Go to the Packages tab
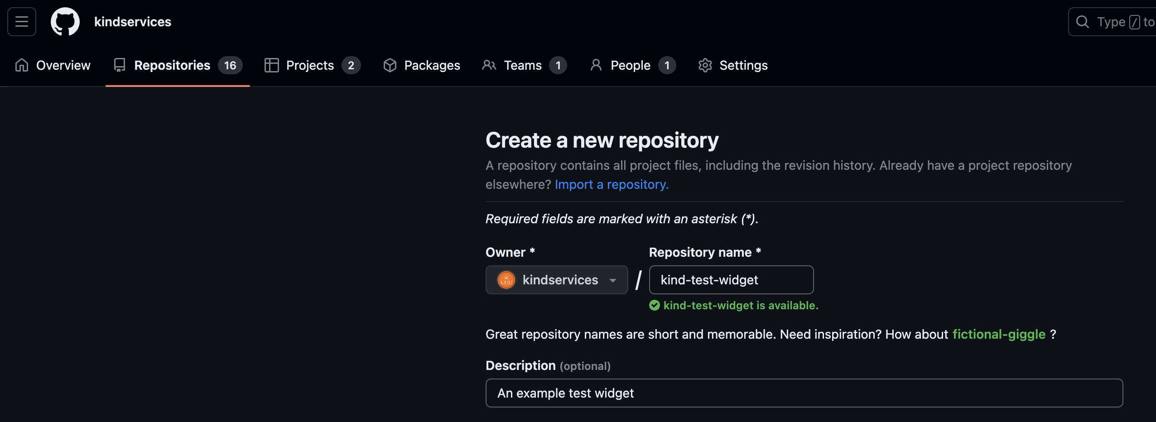The image size is (1156, 422). click(x=421, y=65)
